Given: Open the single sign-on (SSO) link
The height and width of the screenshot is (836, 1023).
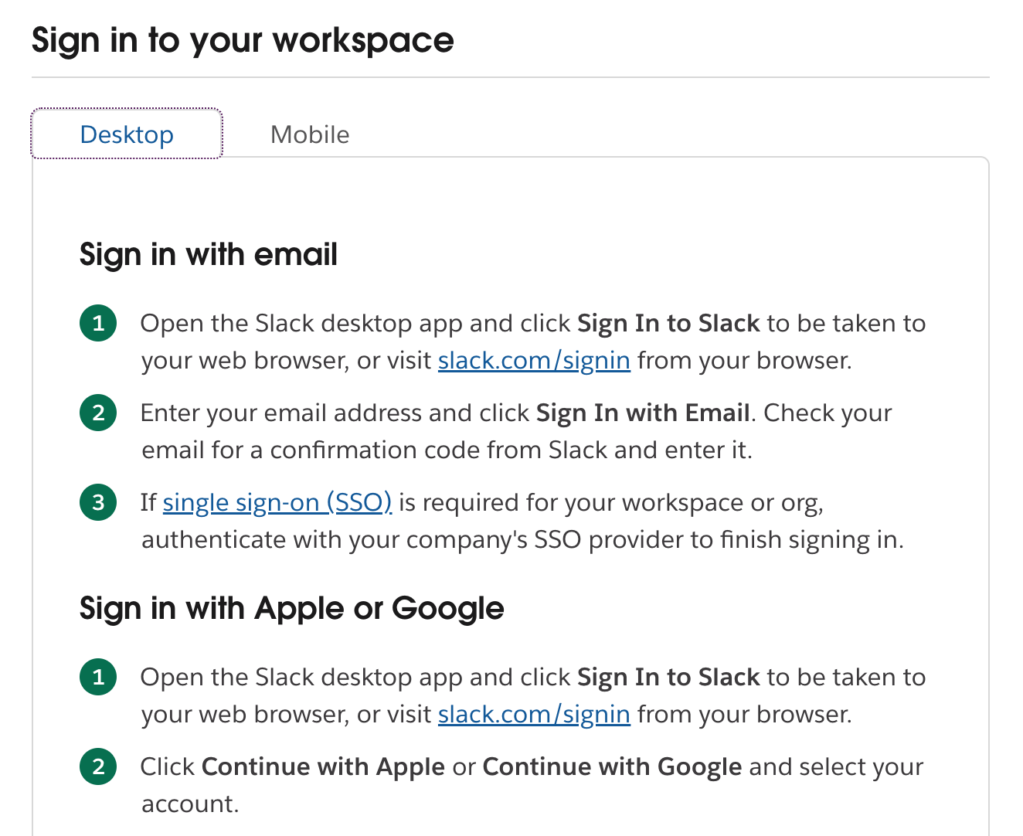Looking at the screenshot, I should 277,503.
